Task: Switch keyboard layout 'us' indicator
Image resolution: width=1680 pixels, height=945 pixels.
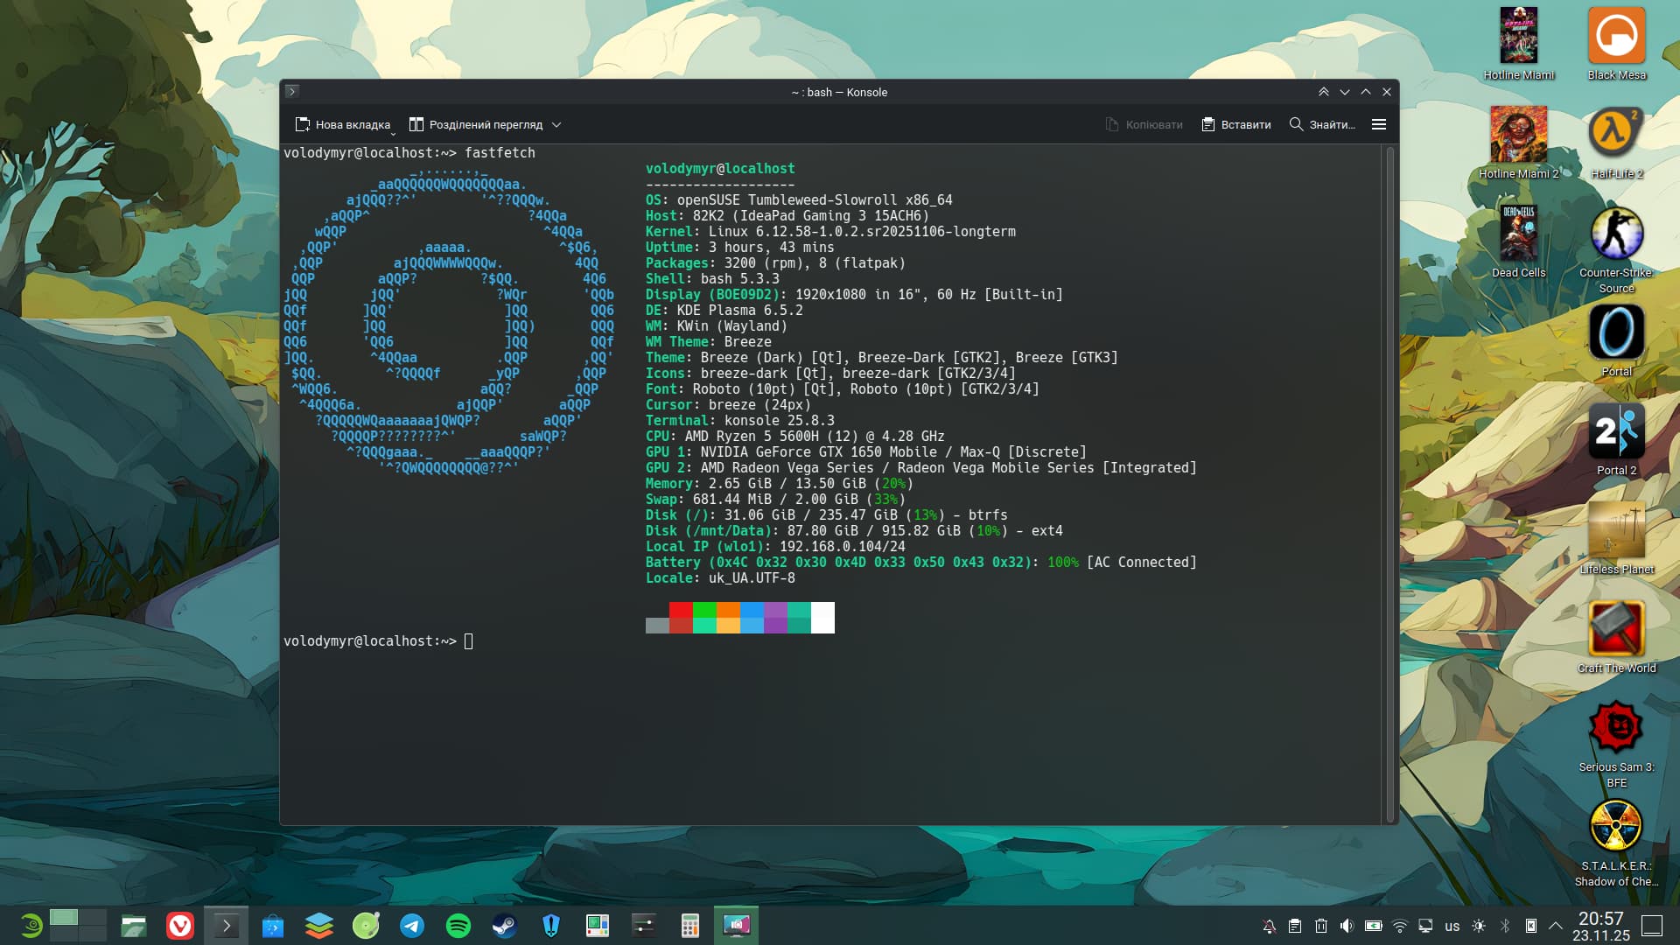Action: click(x=1452, y=926)
